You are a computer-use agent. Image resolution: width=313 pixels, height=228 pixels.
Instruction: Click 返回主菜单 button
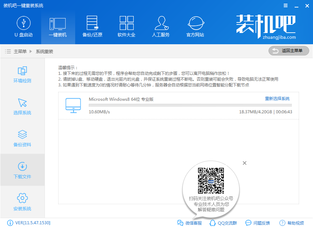289,51
